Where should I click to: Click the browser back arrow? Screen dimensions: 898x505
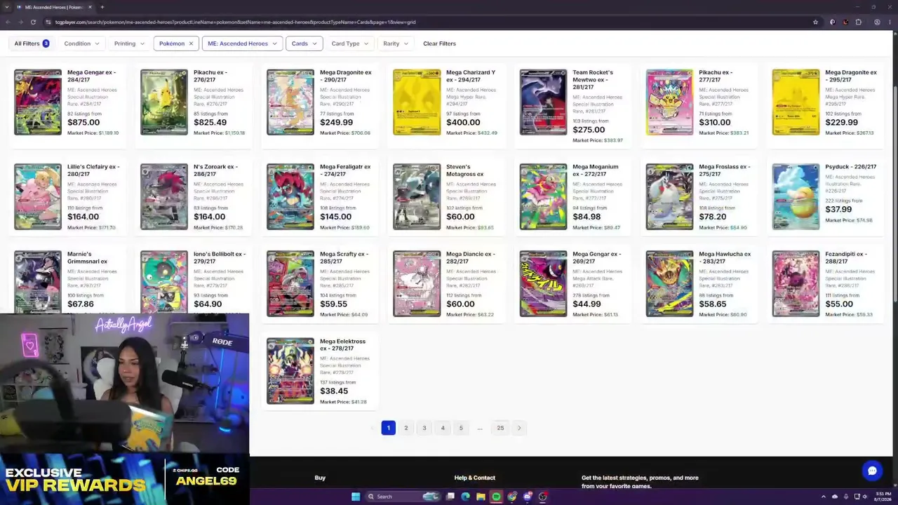pos(8,22)
